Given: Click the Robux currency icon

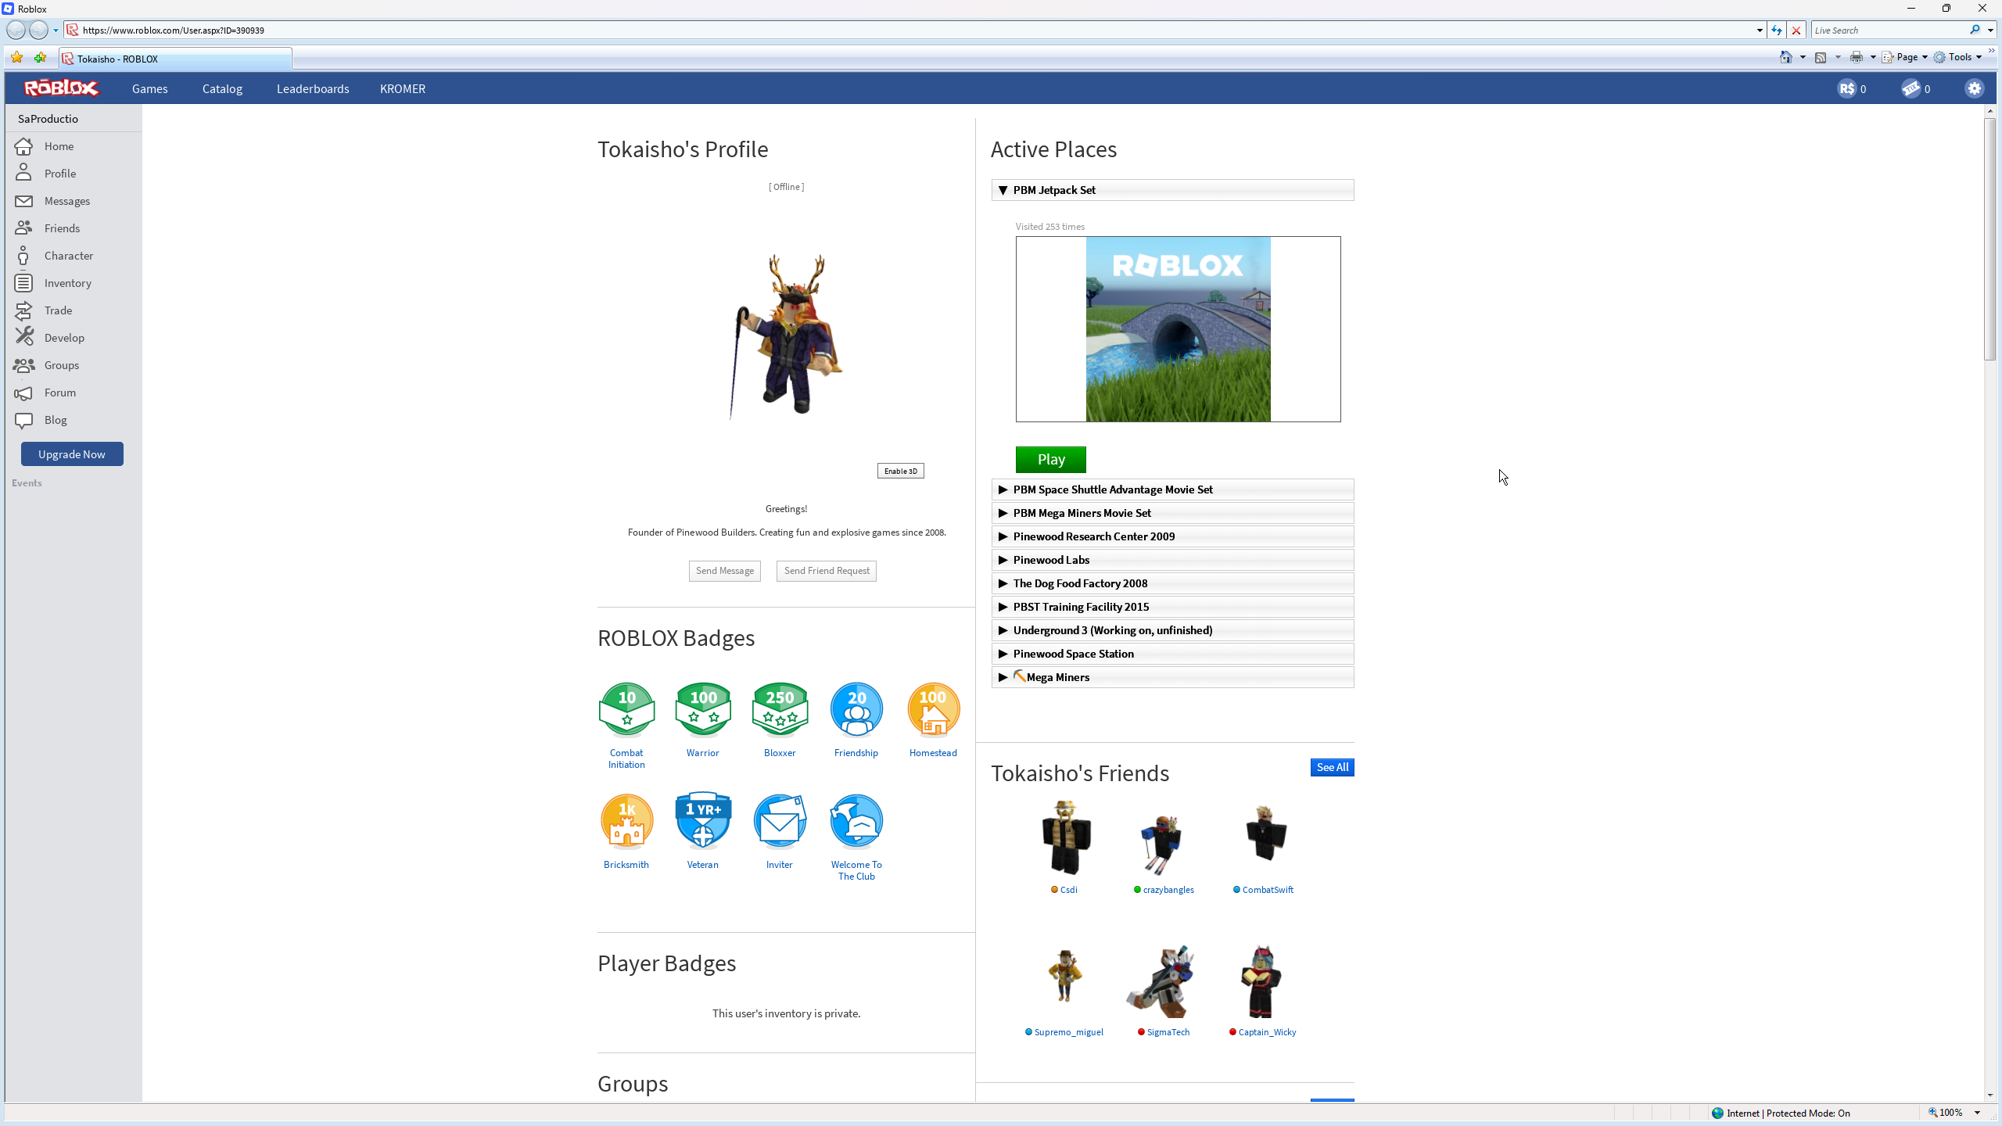Looking at the screenshot, I should [1846, 88].
